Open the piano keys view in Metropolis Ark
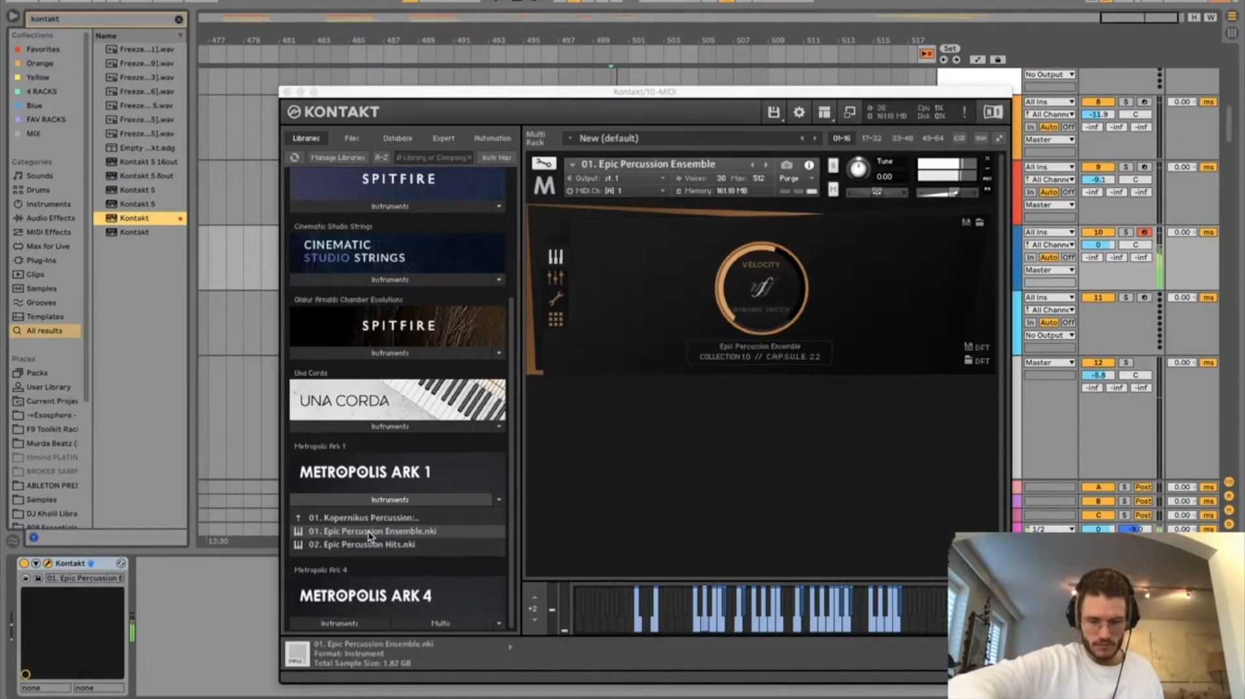The height and width of the screenshot is (699, 1245). tap(556, 257)
